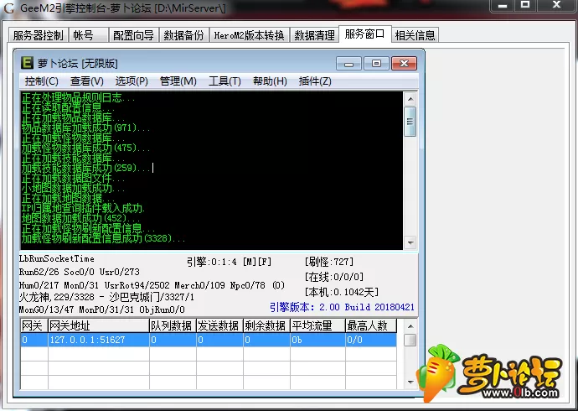
Task: Click the 加载怪物数据库成功(475) log line
Action: pyautogui.click(x=85, y=148)
